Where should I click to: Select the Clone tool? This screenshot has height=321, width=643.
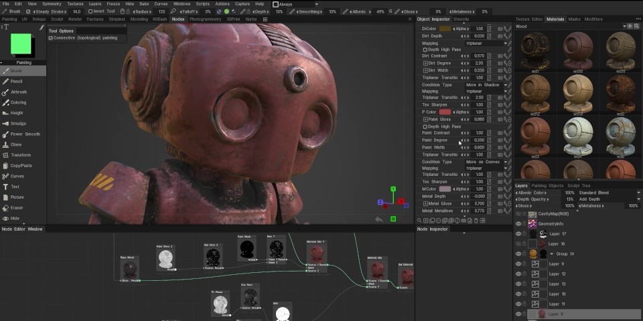[23, 144]
